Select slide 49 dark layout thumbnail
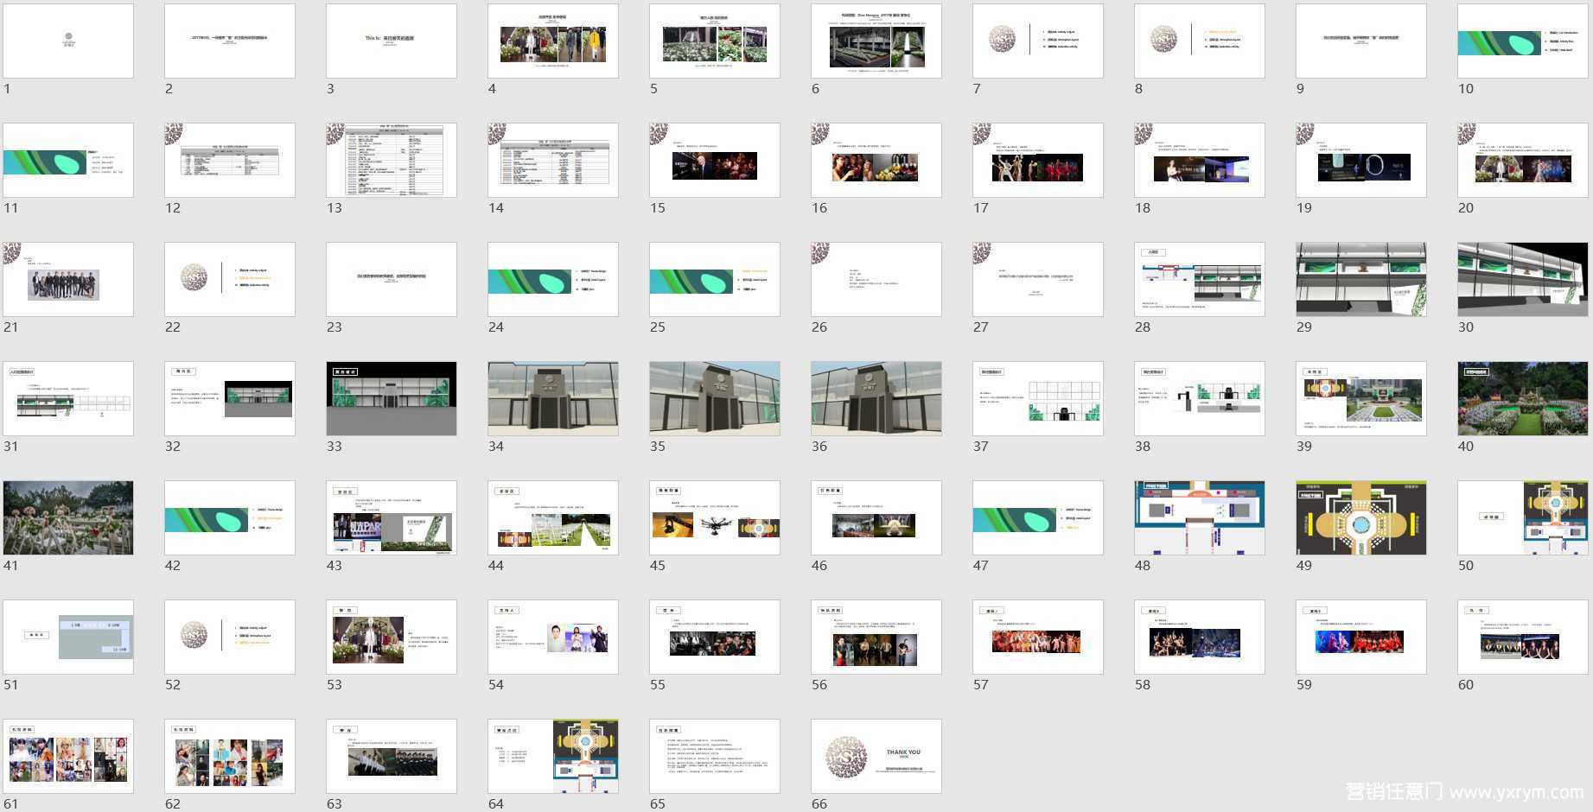The image size is (1593, 812). (1361, 517)
